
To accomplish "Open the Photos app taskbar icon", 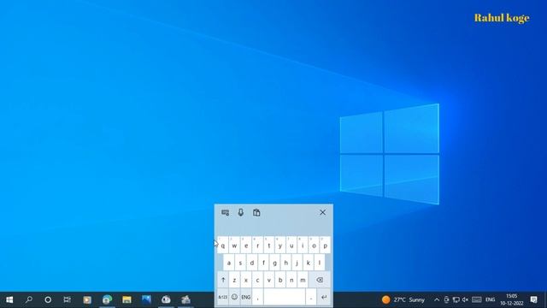I will 146,299.
